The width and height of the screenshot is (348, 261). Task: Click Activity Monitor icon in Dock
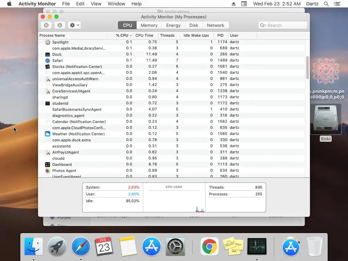tap(257, 246)
